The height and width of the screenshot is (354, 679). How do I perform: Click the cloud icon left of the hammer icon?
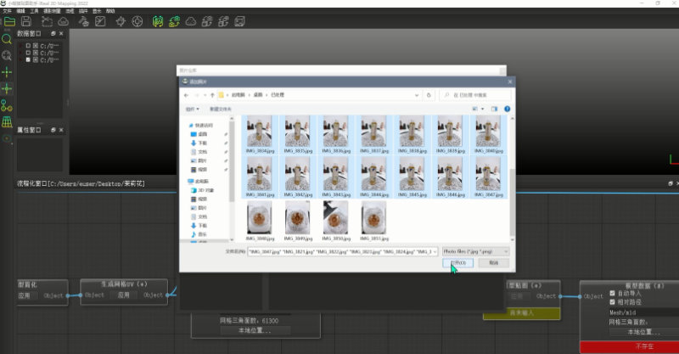[x=63, y=21]
